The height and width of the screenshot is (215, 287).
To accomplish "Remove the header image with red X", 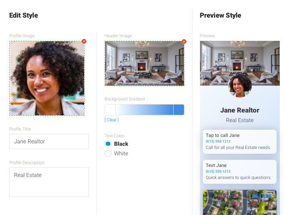I will 184,42.
